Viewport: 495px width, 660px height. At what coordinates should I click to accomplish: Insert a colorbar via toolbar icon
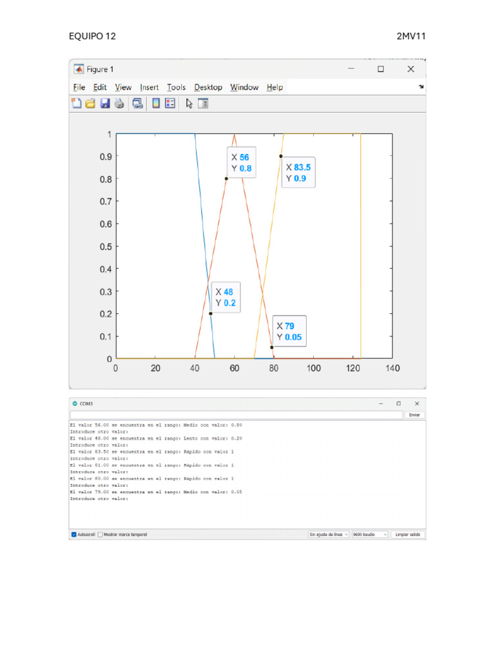coord(156,104)
